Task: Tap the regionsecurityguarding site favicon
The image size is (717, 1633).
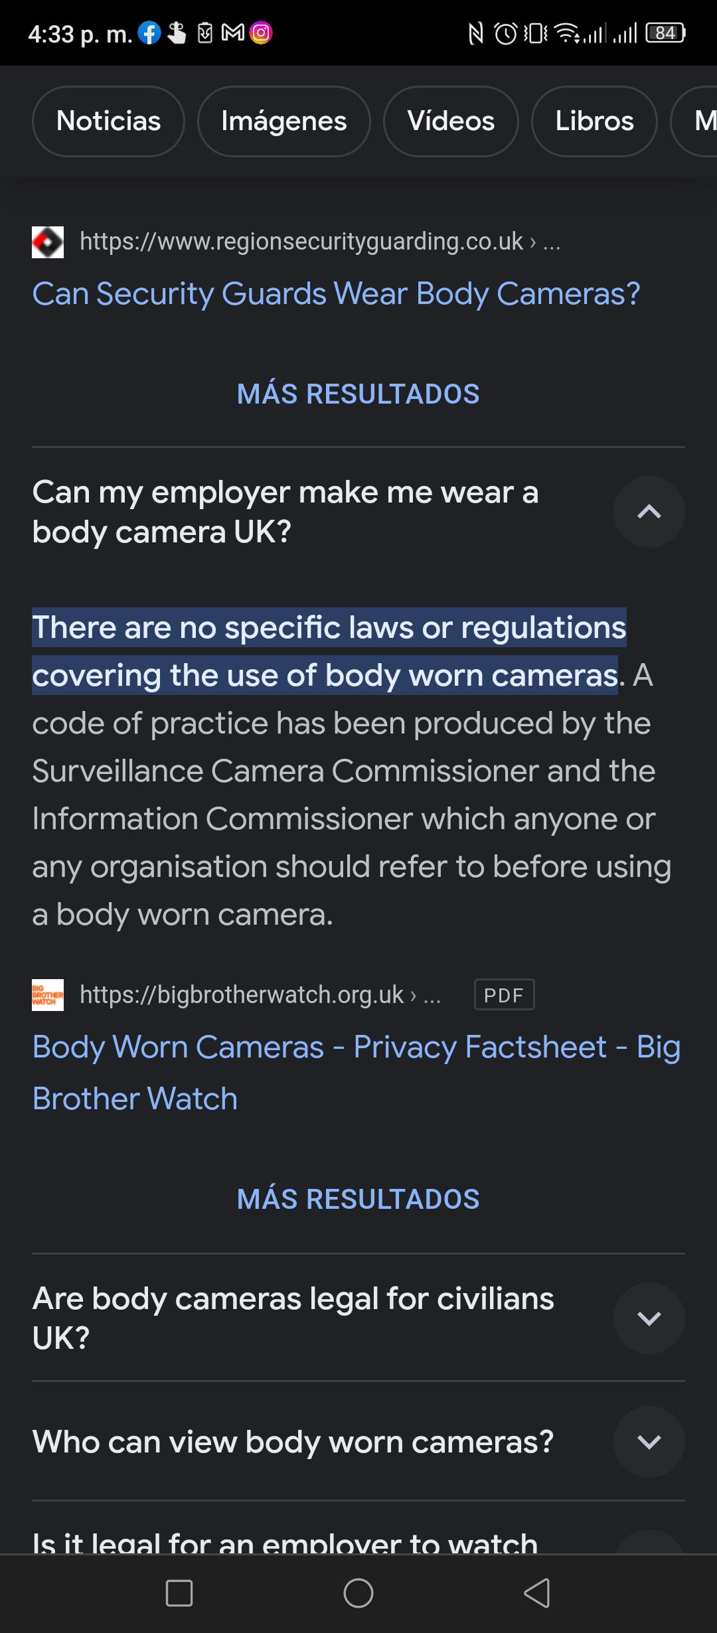Action: pyautogui.click(x=48, y=242)
